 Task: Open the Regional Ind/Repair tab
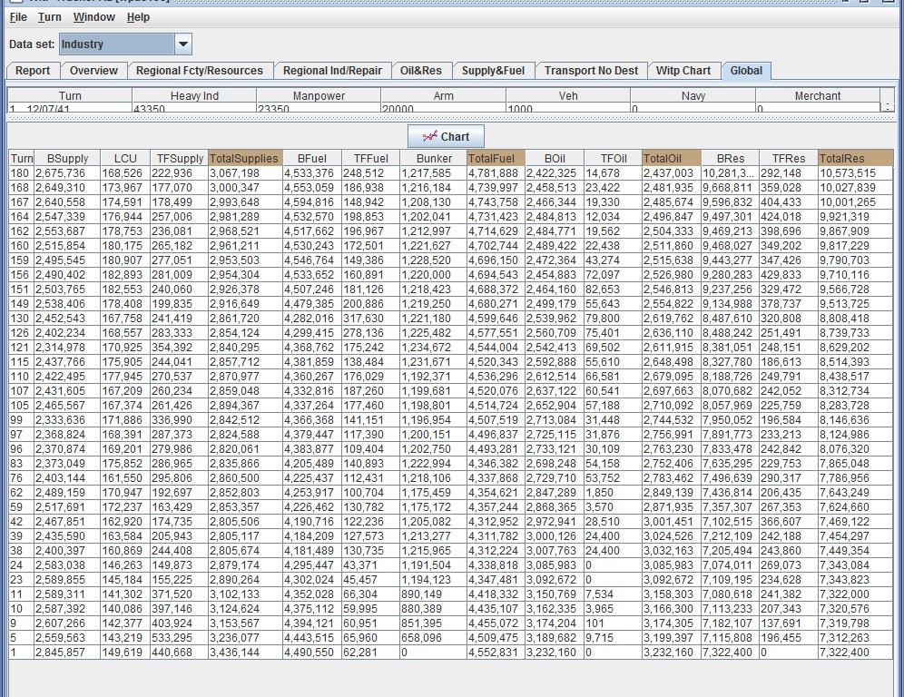[333, 70]
